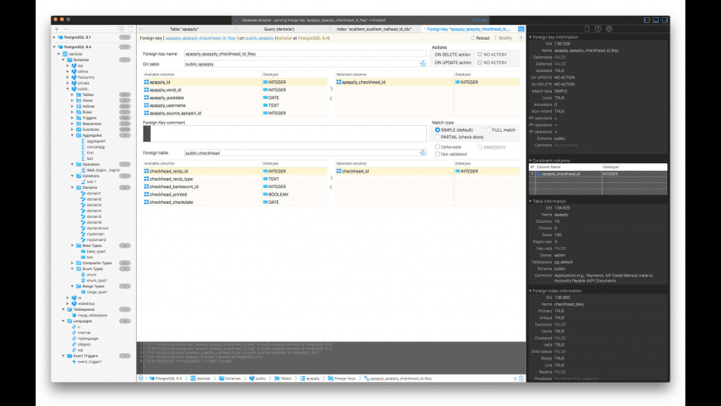Toggle ON UPDATE action NO ACTION checkbox
This screenshot has width=721, height=406.
click(x=480, y=62)
